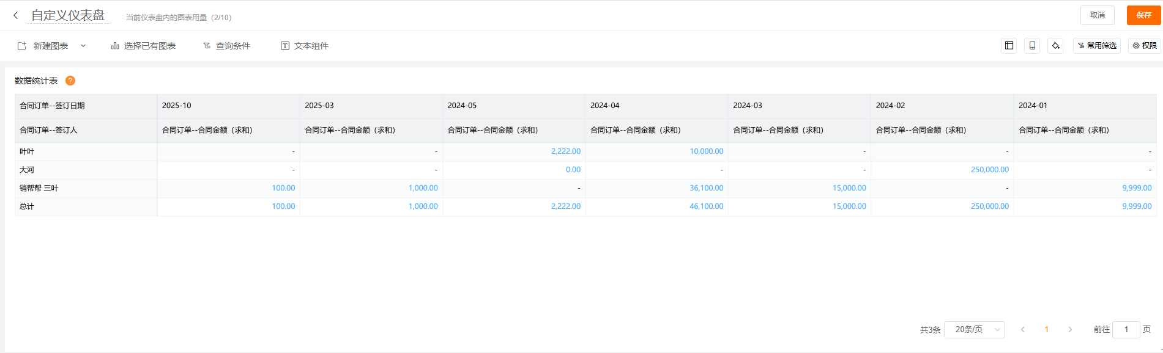Click the previous page arrow in pagination
The height and width of the screenshot is (353, 1163).
[x=1023, y=330]
